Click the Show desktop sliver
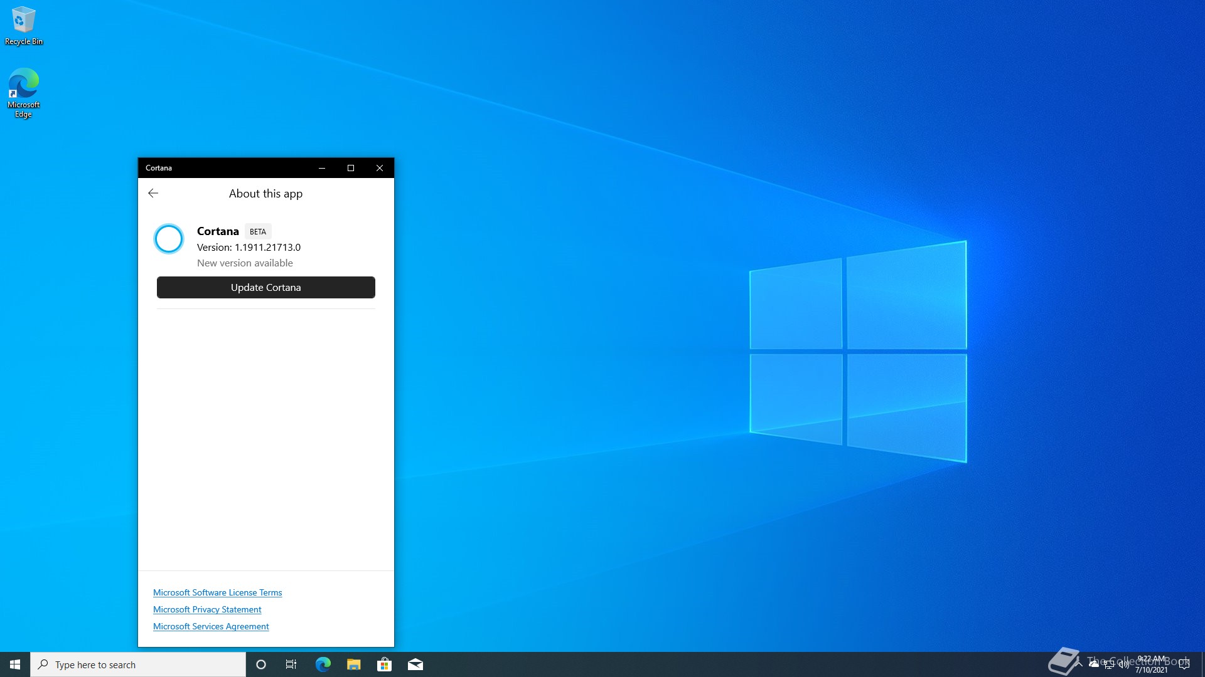Image resolution: width=1205 pixels, height=677 pixels. [x=1202, y=664]
